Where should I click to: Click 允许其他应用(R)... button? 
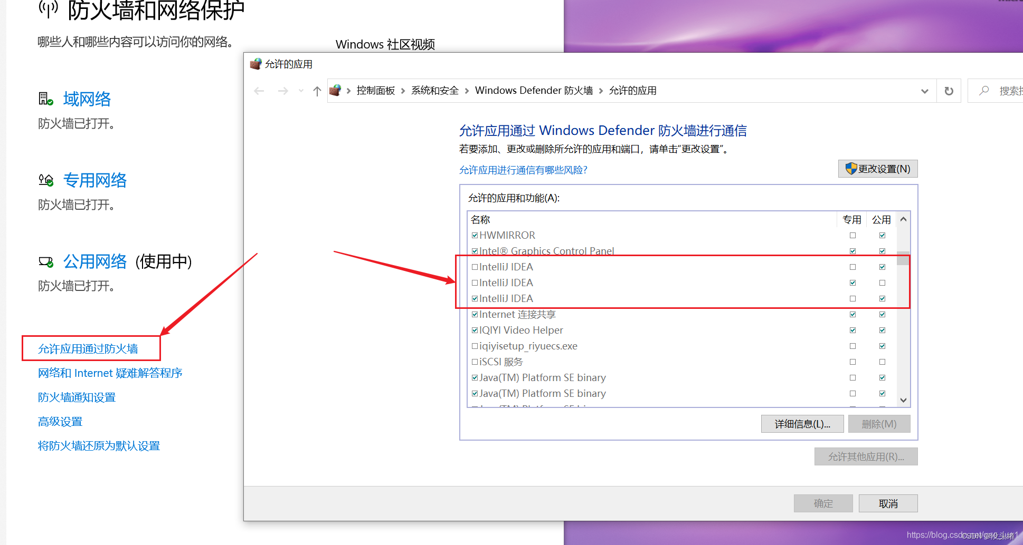point(866,456)
